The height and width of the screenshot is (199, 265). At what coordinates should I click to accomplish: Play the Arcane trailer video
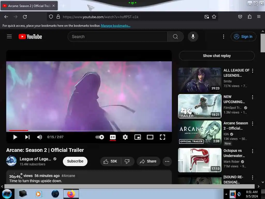pos(15,137)
